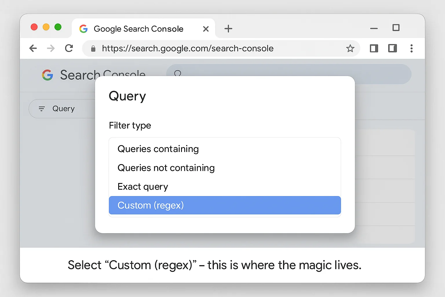
Task: Click the Query filter chip
Action: coord(63,108)
